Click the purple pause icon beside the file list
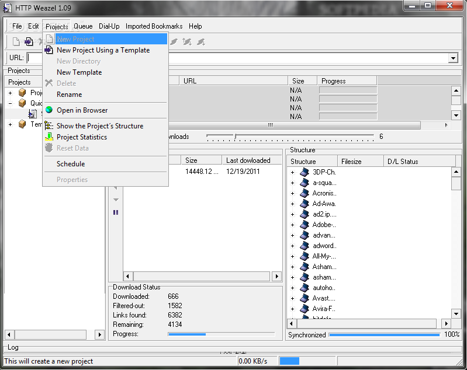The image size is (467, 370). click(116, 212)
